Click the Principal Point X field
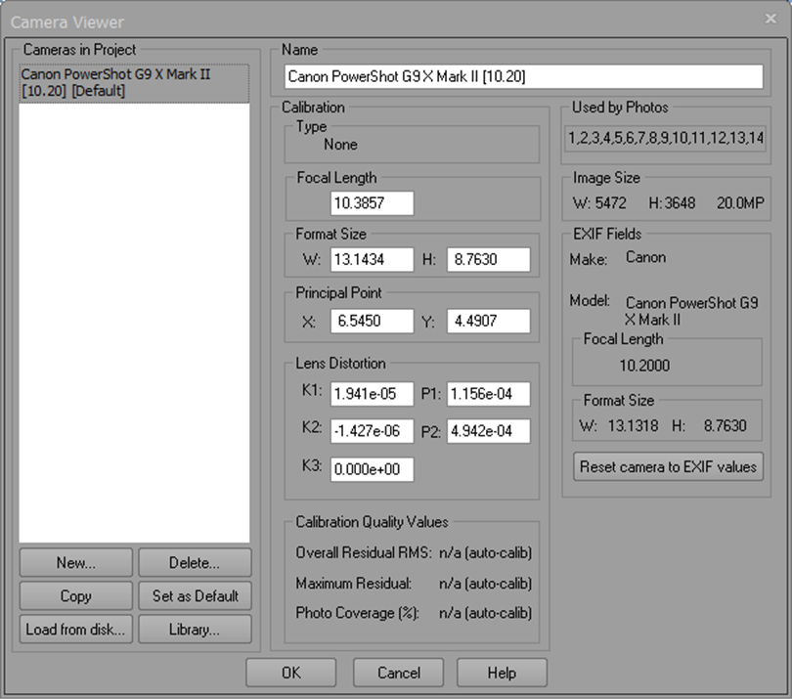This screenshot has height=699, width=792. coord(372,321)
